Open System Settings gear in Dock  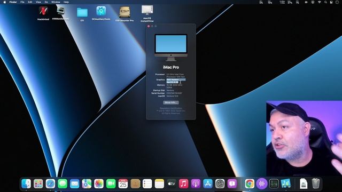point(220,183)
